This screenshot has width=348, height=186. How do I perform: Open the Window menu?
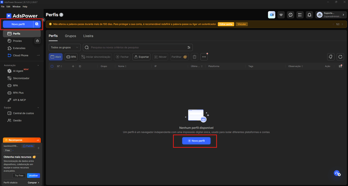pyautogui.click(x=16, y=7)
